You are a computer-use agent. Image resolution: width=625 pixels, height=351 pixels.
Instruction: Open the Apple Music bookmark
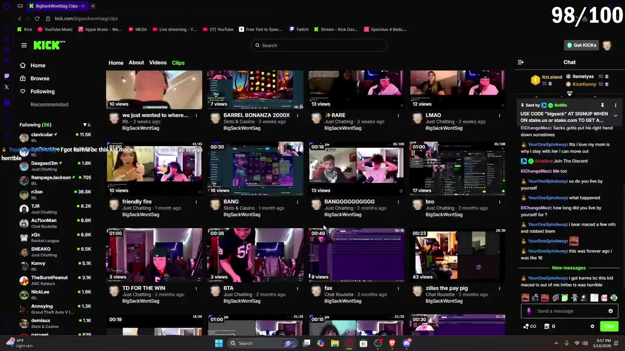click(x=100, y=29)
